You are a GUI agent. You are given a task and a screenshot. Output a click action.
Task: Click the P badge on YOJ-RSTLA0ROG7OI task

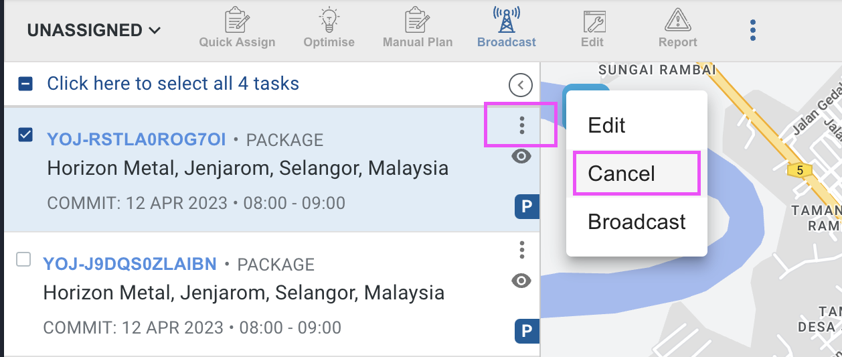tap(527, 207)
